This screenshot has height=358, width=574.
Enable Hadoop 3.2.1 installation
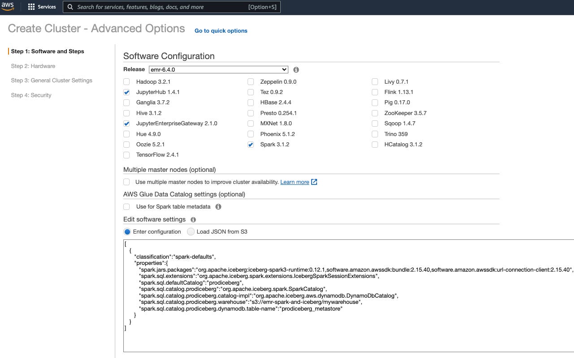pos(126,81)
